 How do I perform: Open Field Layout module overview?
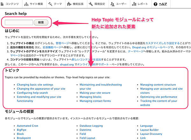(87, 138)
